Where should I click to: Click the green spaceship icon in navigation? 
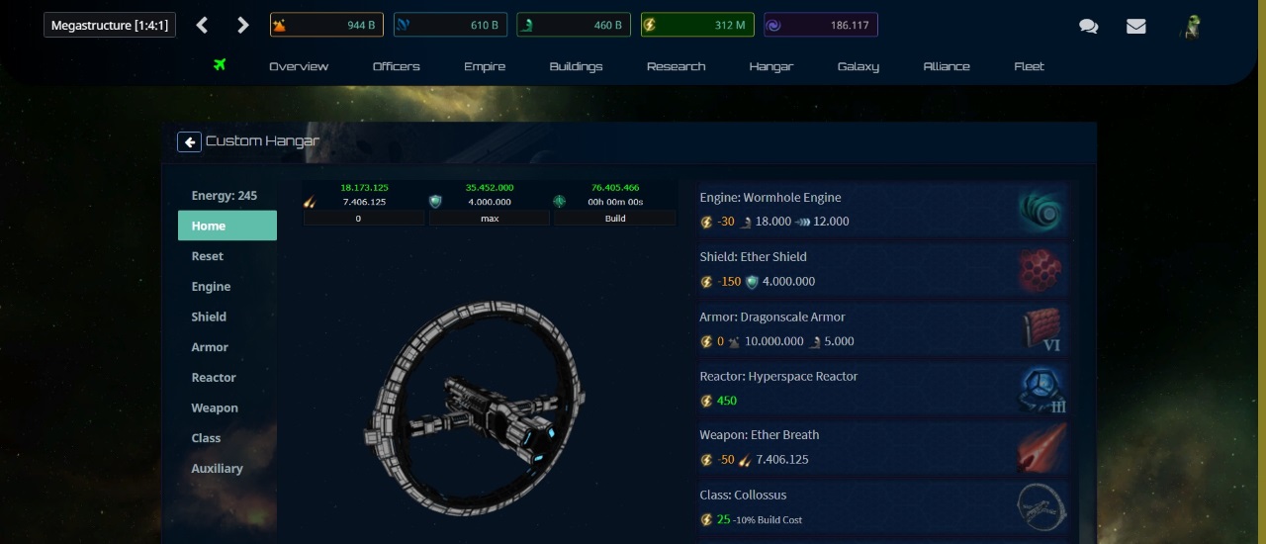click(220, 65)
